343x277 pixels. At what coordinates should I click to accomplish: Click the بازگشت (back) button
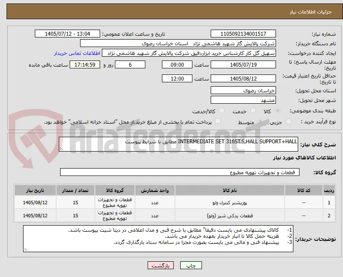[161, 265]
